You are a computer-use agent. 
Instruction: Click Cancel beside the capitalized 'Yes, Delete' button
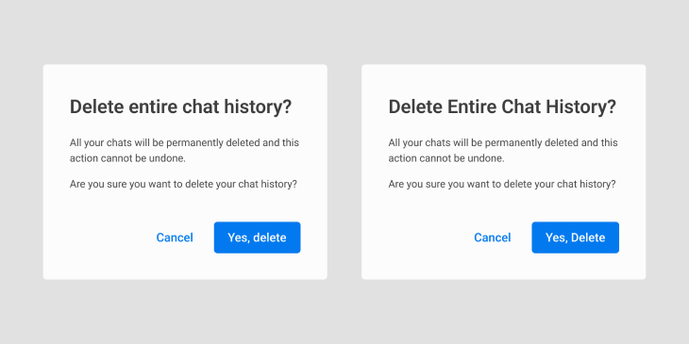tap(492, 238)
